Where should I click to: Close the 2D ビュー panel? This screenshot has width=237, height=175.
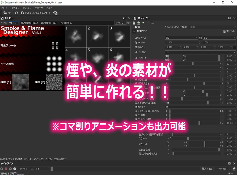(x=129, y=18)
